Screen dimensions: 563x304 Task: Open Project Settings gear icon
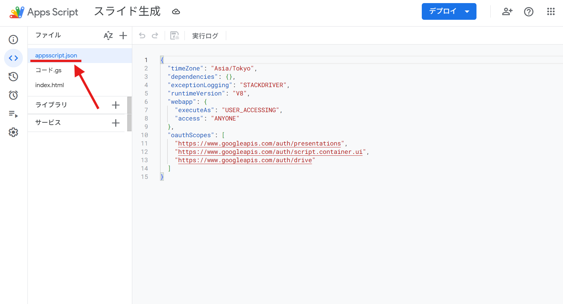pos(13,132)
